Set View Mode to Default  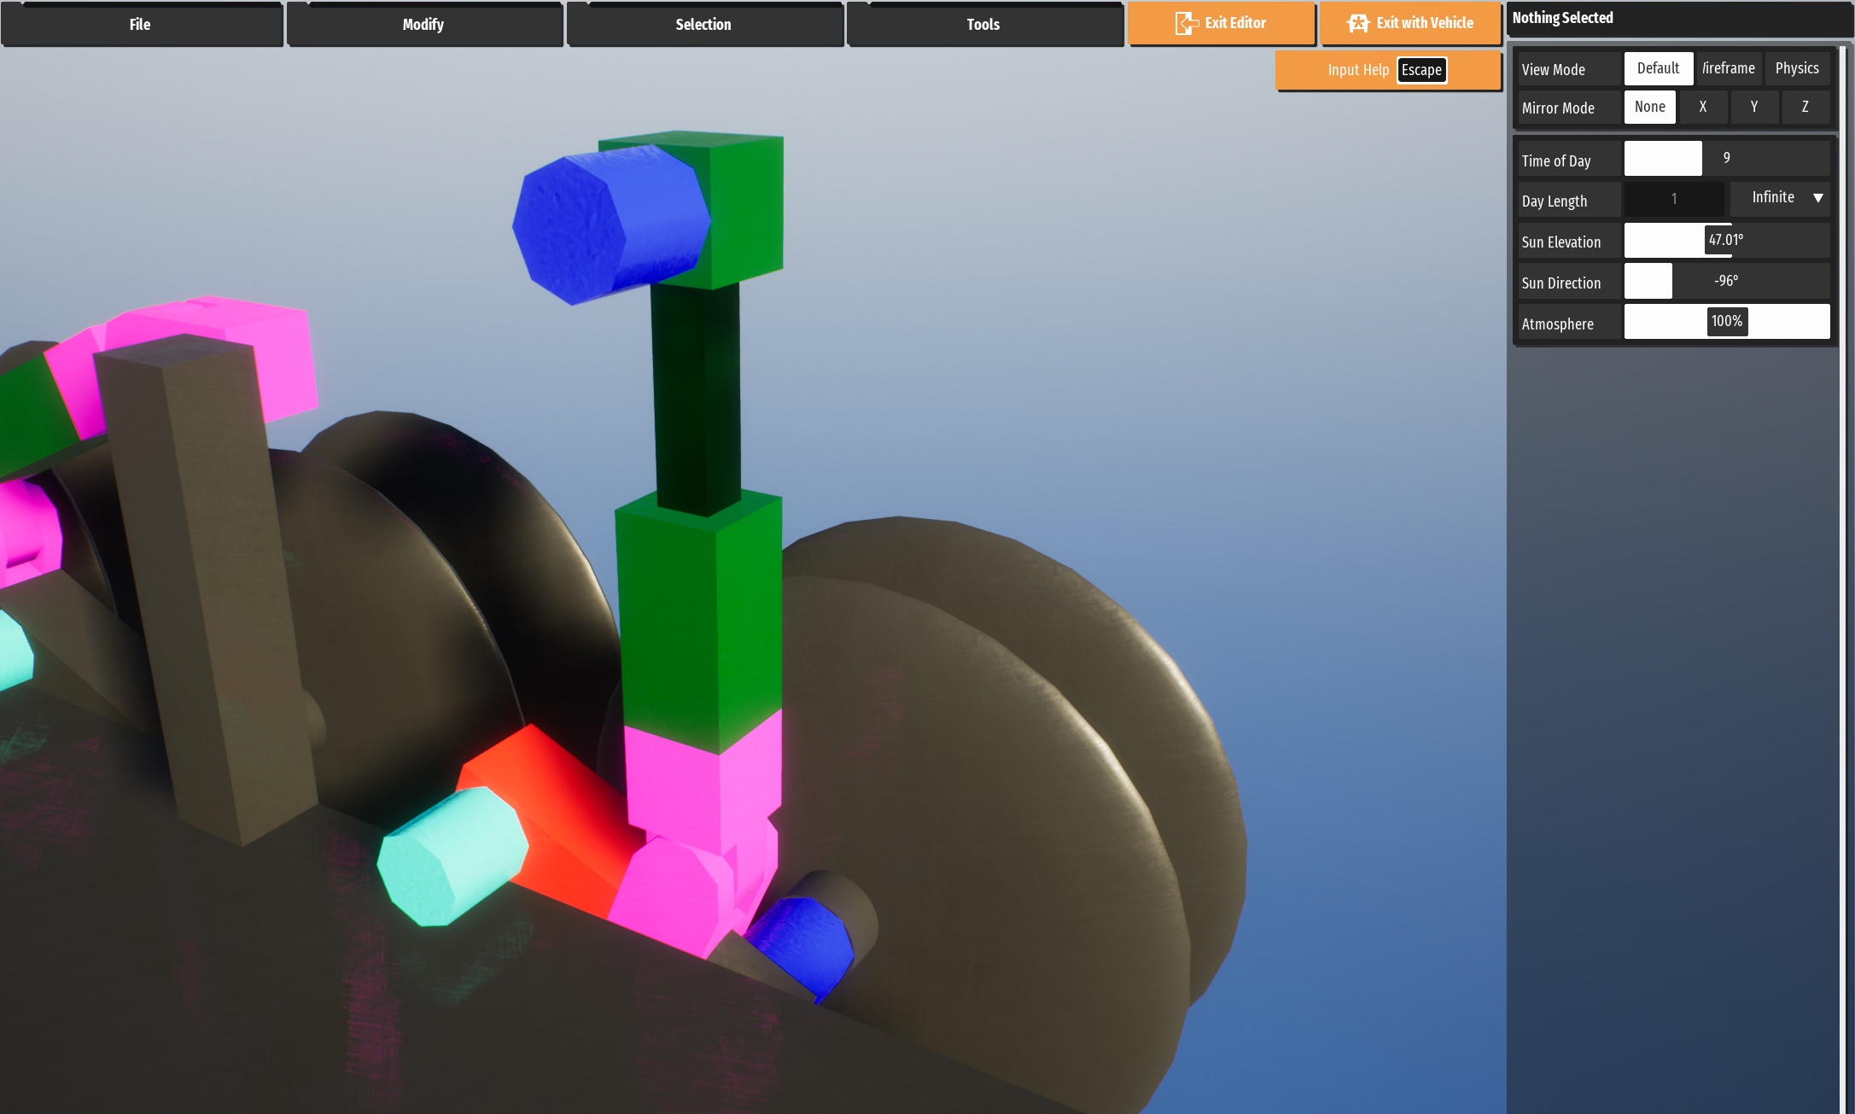point(1658,68)
